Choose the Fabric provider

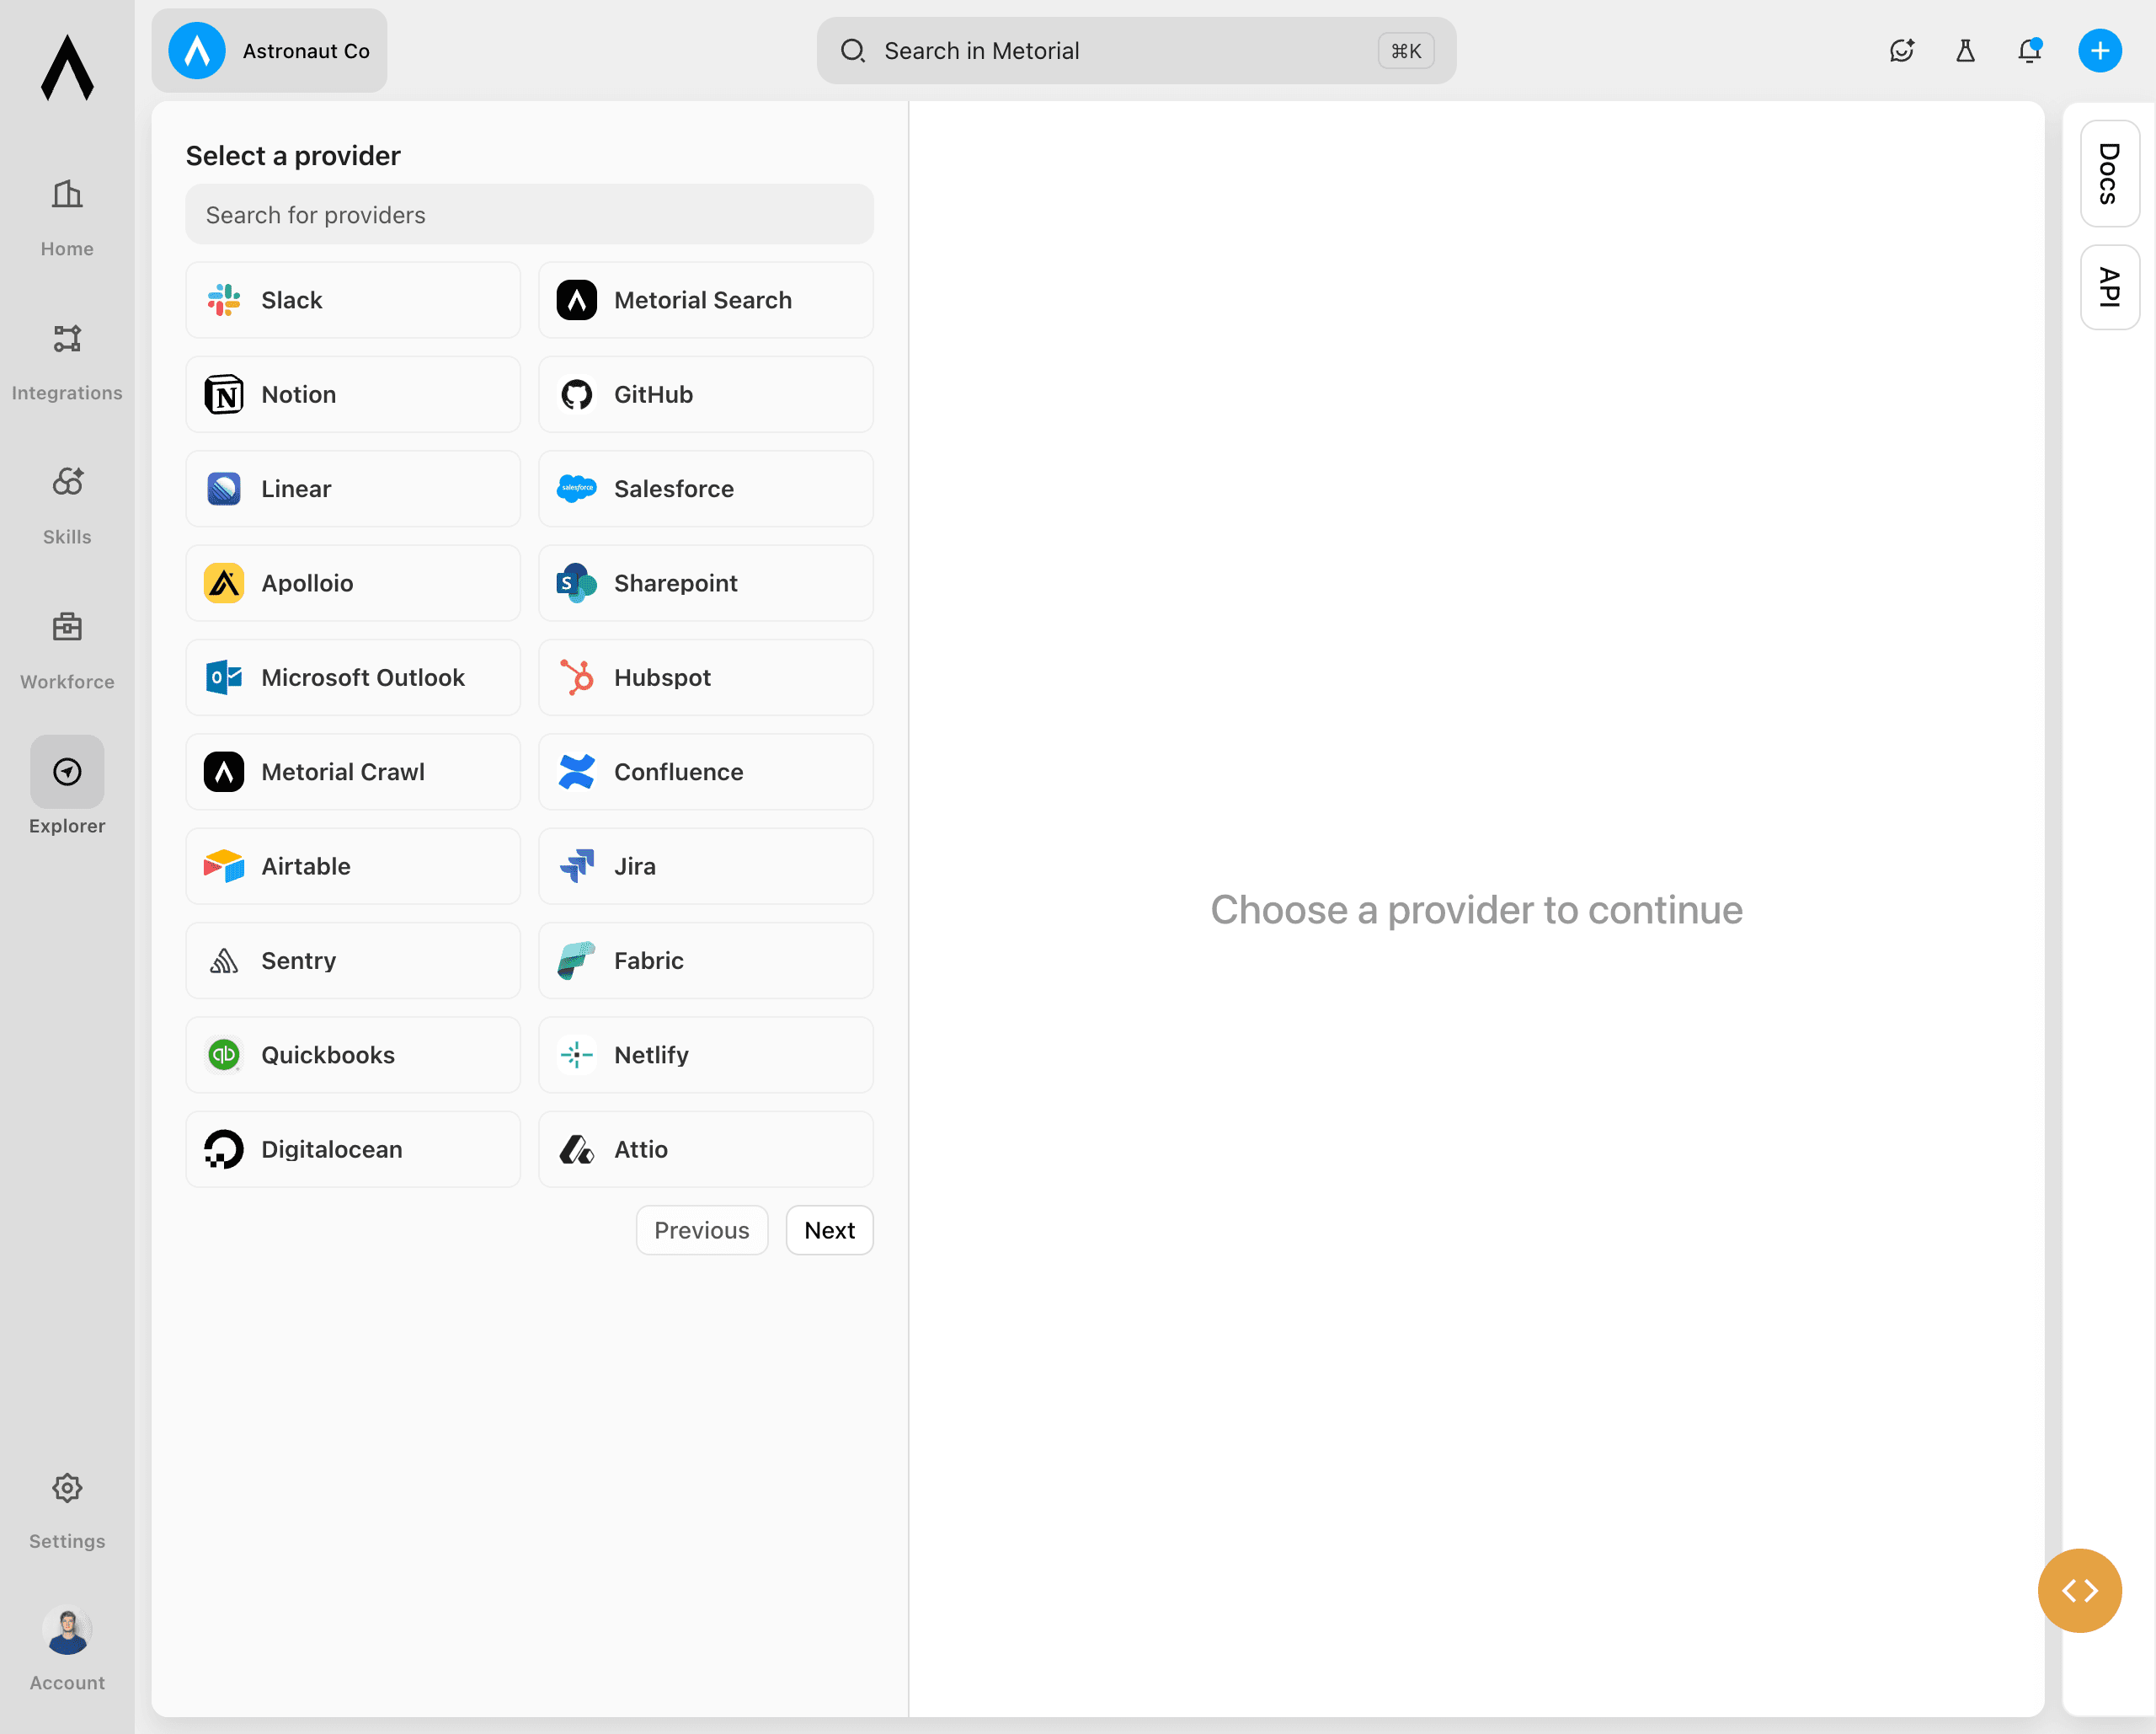point(705,961)
